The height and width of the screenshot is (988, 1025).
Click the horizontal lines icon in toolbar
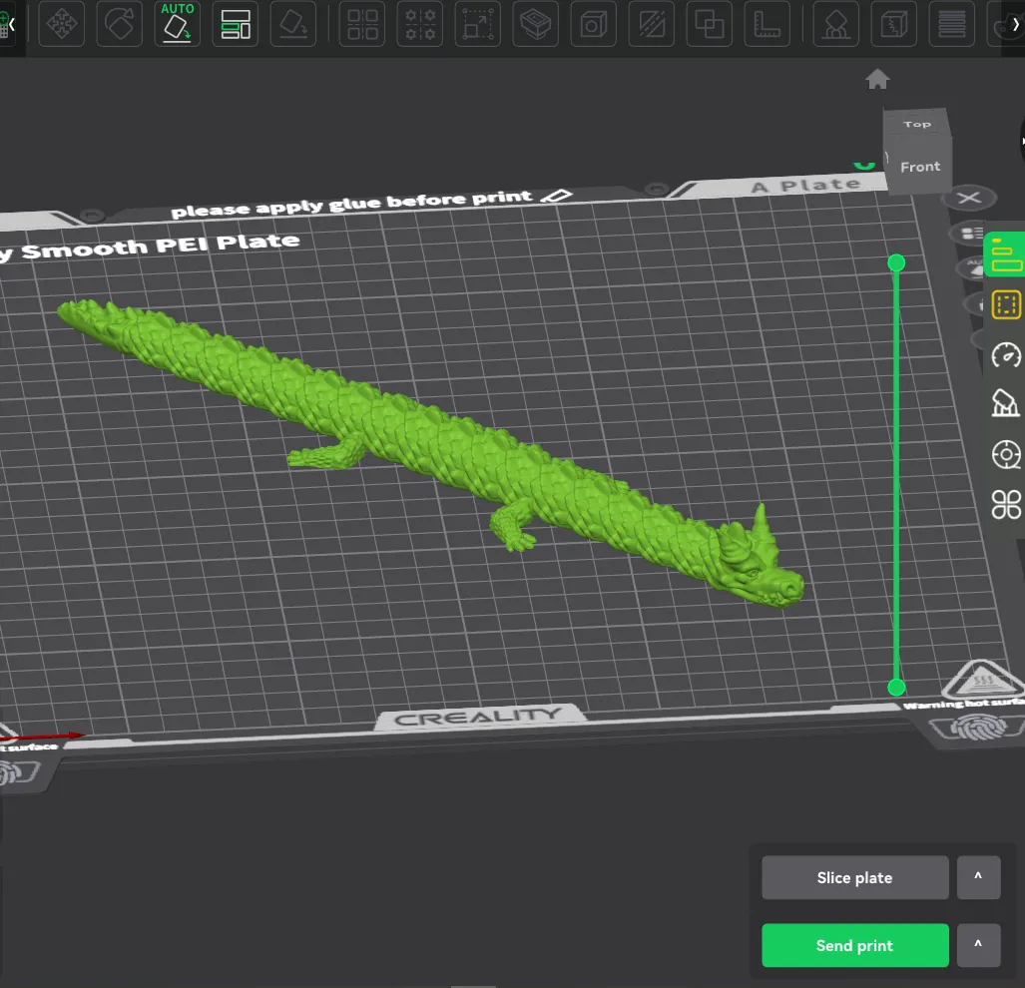(953, 25)
